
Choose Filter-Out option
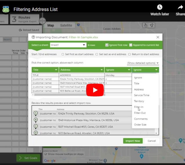(x=140, y=113)
